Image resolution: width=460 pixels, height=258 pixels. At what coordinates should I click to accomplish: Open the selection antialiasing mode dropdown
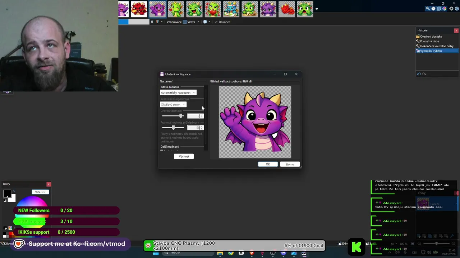pos(206,22)
